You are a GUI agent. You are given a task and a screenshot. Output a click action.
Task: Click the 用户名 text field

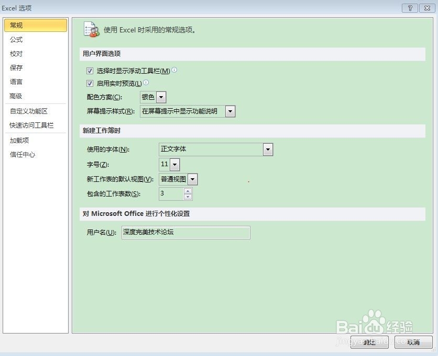(x=186, y=233)
